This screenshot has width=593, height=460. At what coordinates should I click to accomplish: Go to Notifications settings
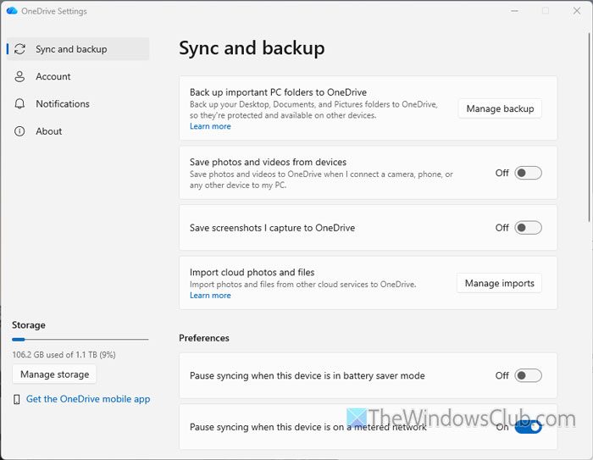(78, 104)
